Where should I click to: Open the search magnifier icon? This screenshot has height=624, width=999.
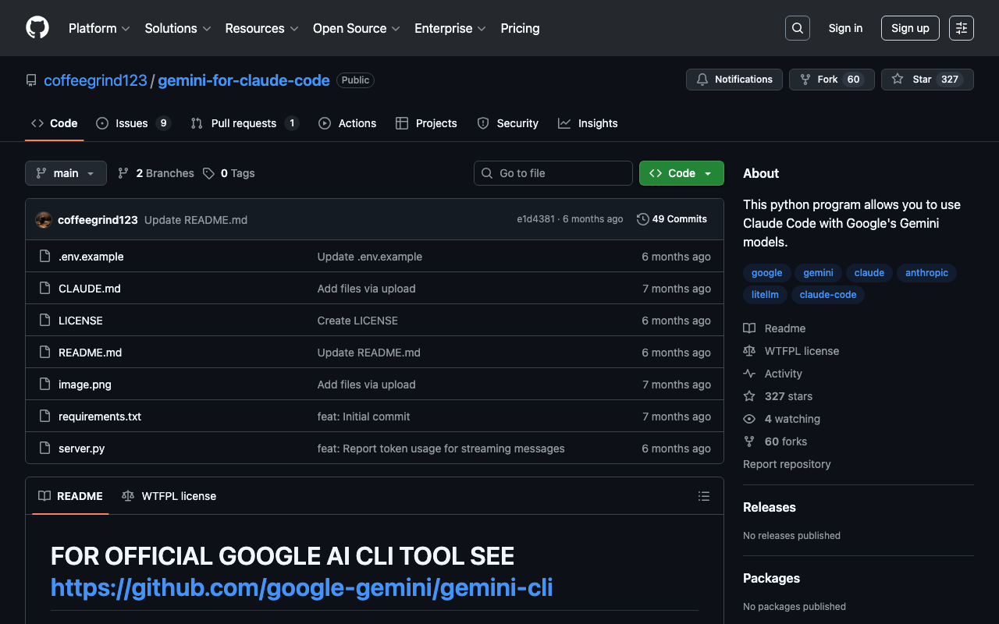[x=797, y=28]
